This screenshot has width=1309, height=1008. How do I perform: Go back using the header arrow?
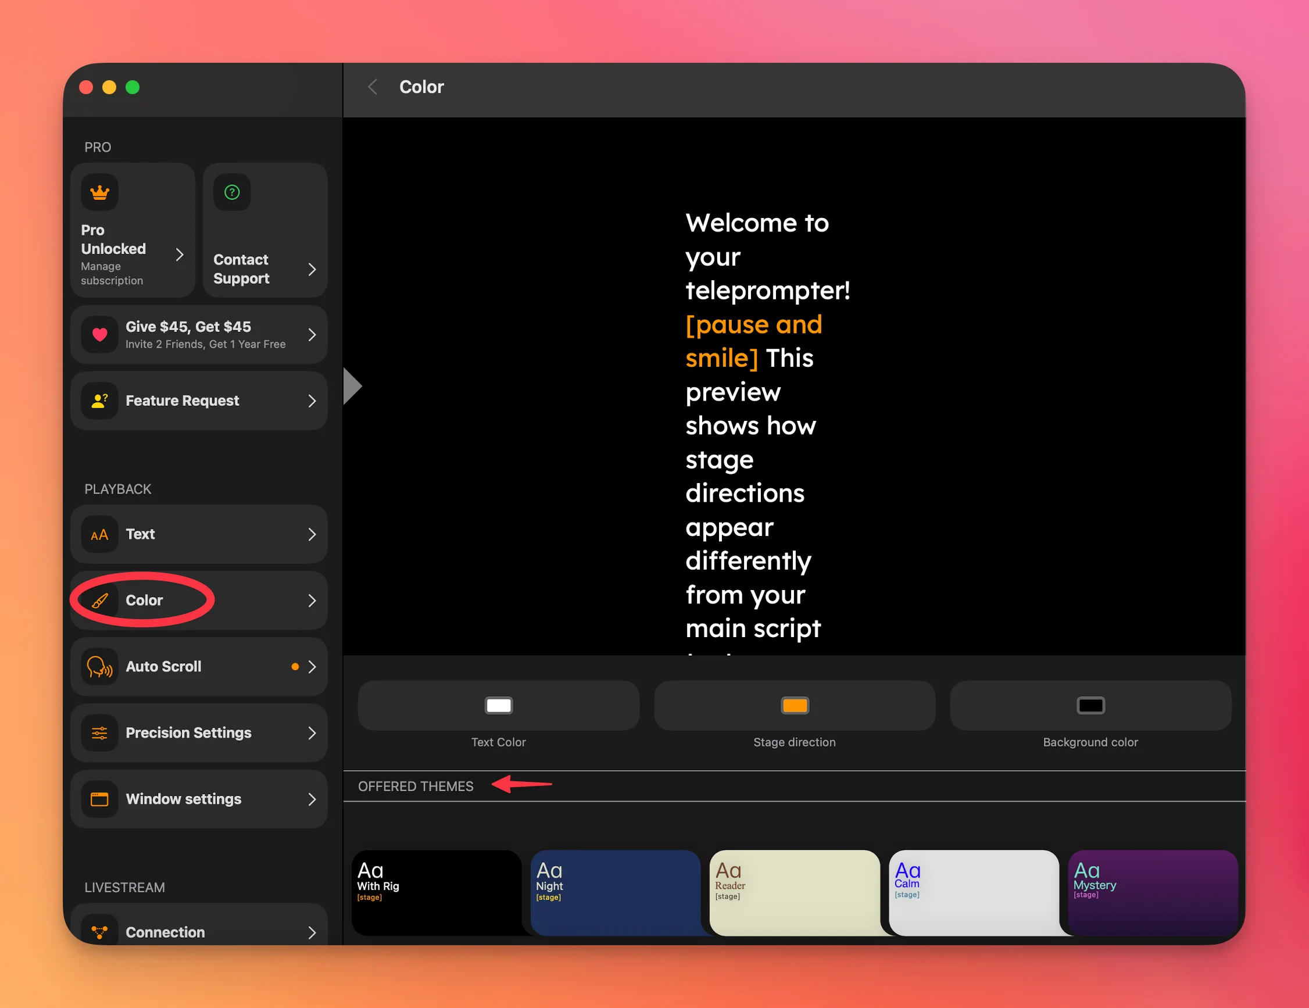(372, 87)
